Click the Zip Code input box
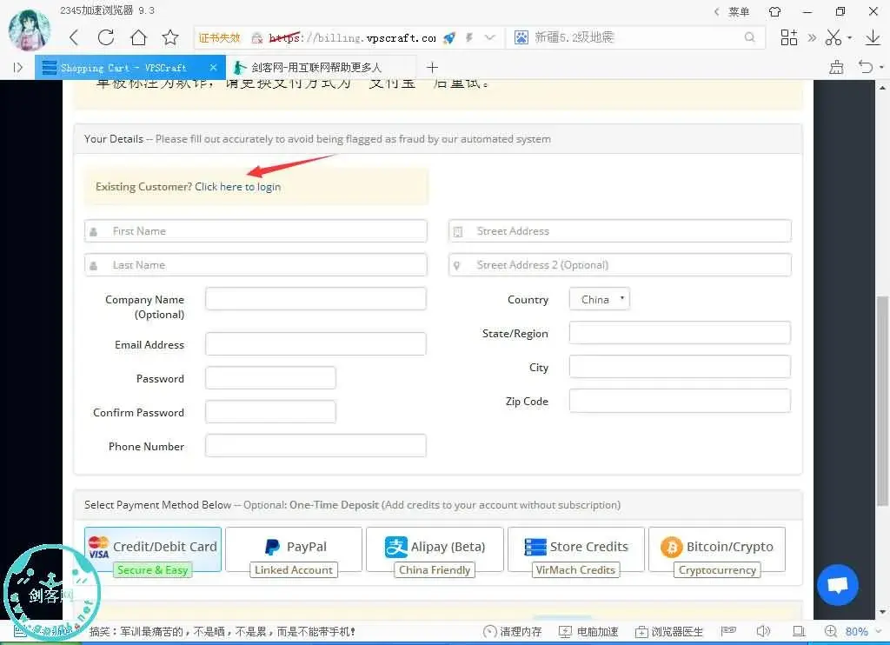Viewport: 890px width, 645px height. pyautogui.click(x=680, y=401)
